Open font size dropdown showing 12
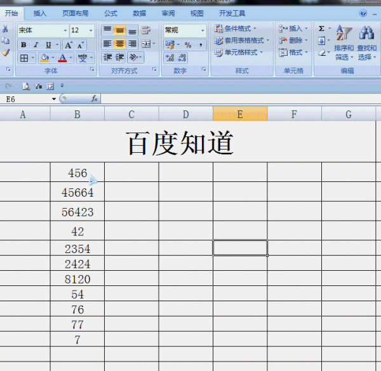Image resolution: width=381 pixels, height=371 pixels. [91, 30]
